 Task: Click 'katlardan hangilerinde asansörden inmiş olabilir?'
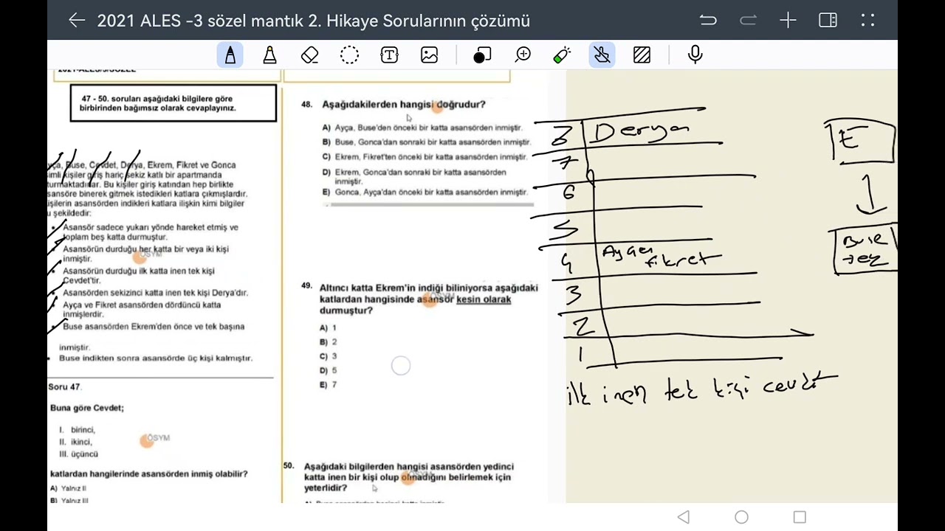[x=148, y=473]
